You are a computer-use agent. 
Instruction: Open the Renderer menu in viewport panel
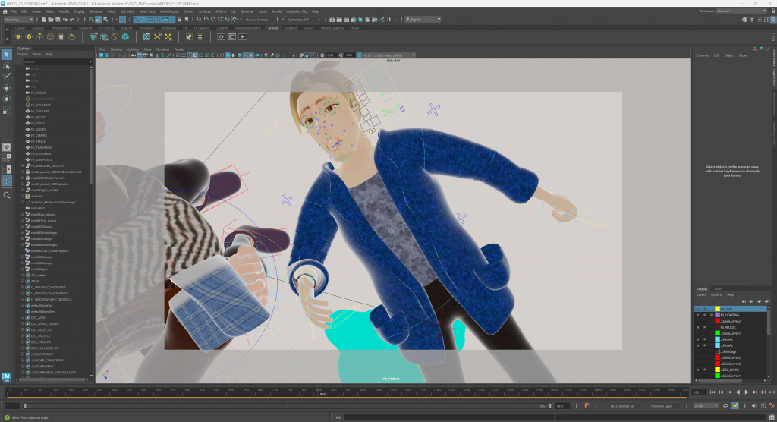[x=162, y=49]
